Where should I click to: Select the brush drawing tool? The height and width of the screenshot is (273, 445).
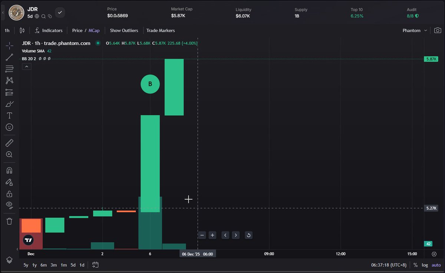point(9,104)
